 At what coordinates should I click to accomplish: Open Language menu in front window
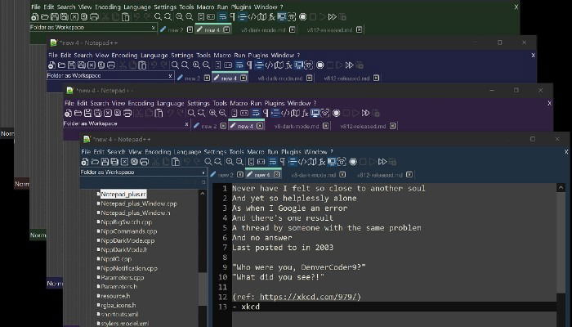187,151
